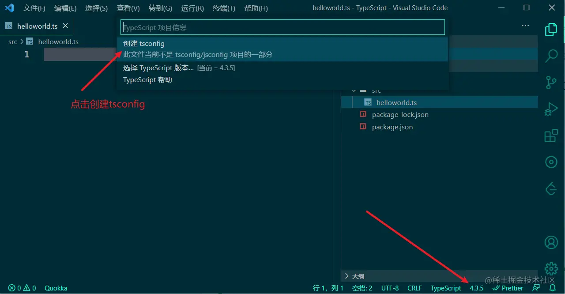Open the Search view icon
565x294 pixels.
[x=551, y=56]
